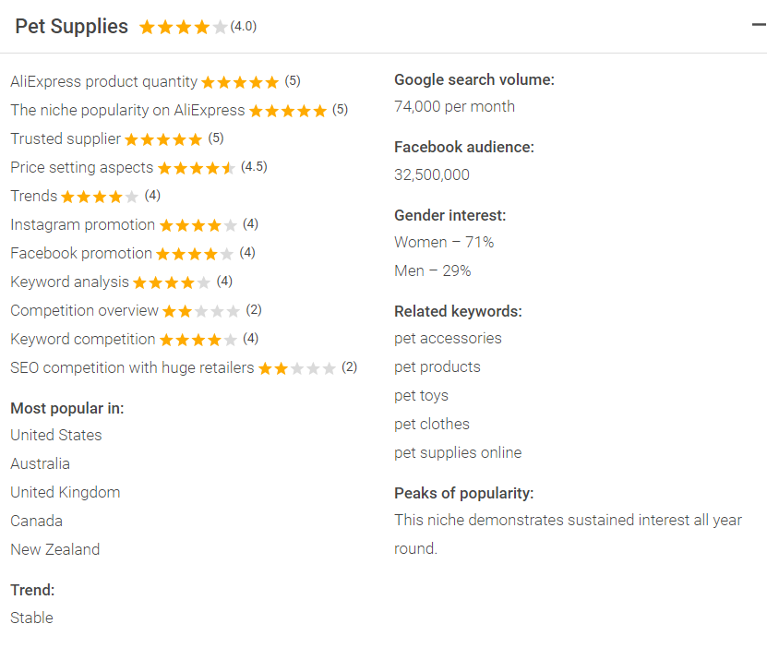
Task: Click New Zealand in the country list
Action: [55, 550]
